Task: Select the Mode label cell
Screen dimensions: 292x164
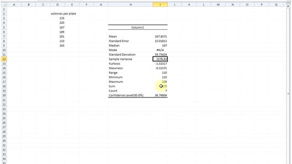Action: click(x=130, y=50)
